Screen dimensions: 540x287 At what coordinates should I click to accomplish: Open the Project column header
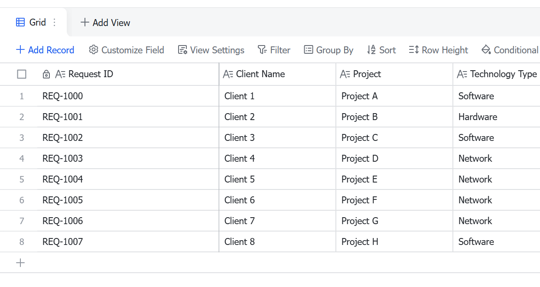tap(394, 74)
